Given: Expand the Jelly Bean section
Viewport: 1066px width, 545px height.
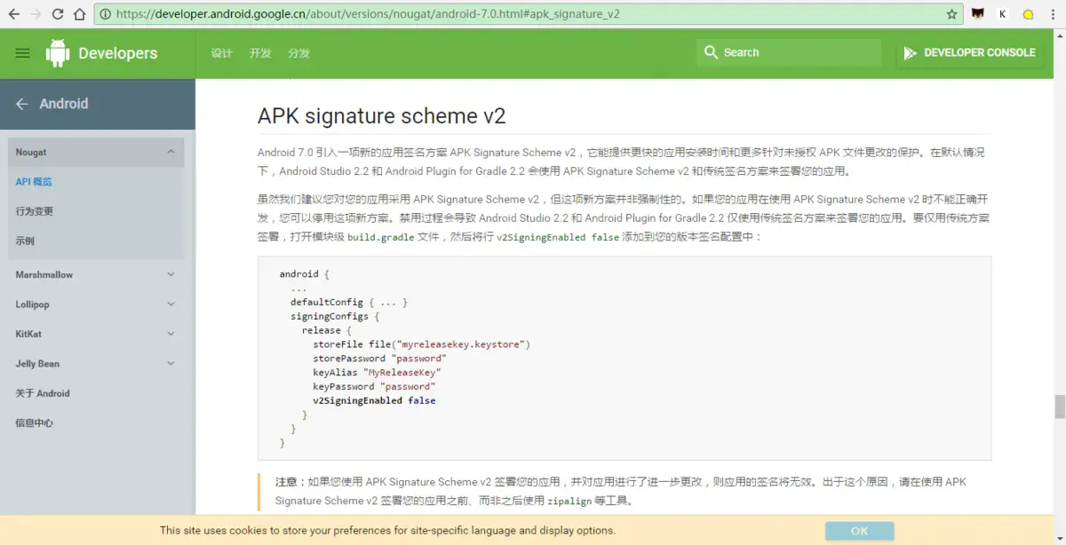Looking at the screenshot, I should click(171, 364).
